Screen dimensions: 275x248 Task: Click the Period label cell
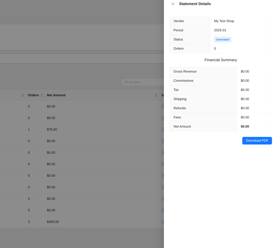pyautogui.click(x=190, y=30)
